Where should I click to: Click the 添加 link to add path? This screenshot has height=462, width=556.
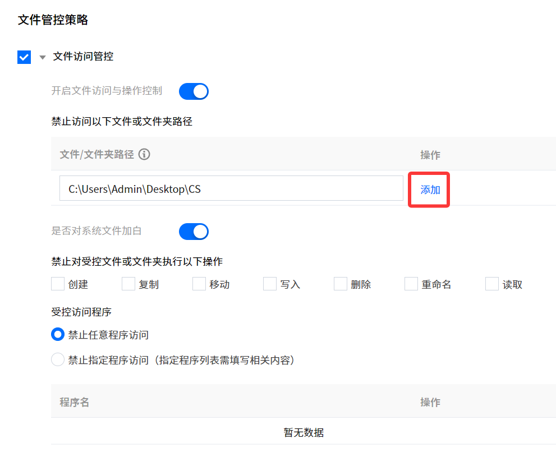(430, 190)
